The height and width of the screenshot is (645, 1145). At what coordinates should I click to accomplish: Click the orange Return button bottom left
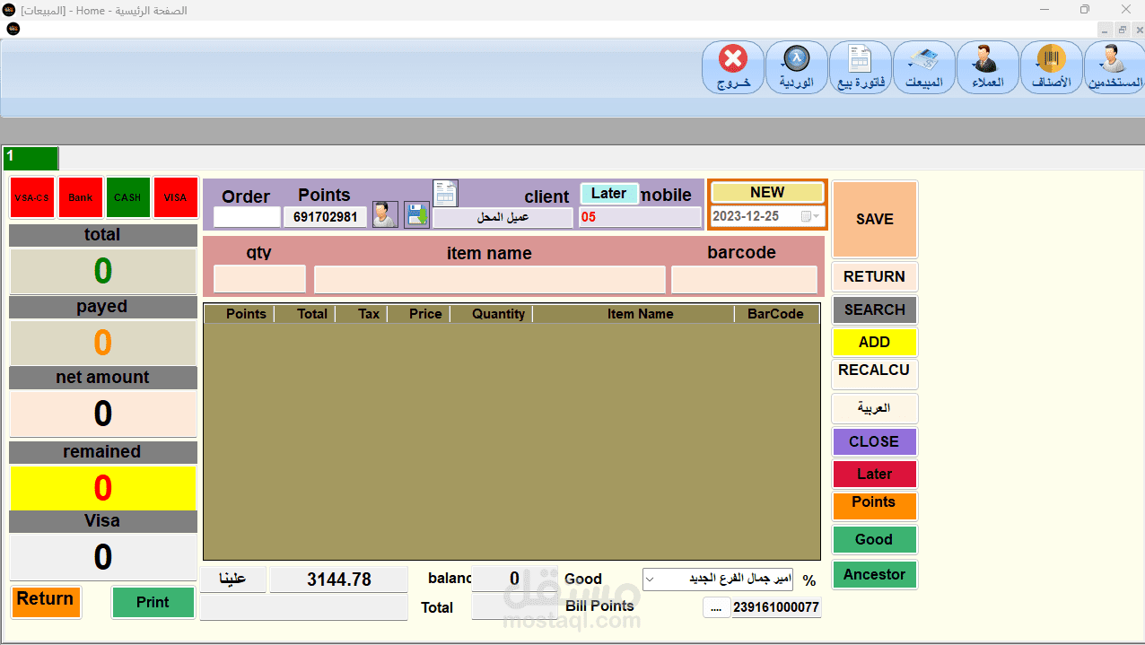(x=46, y=602)
